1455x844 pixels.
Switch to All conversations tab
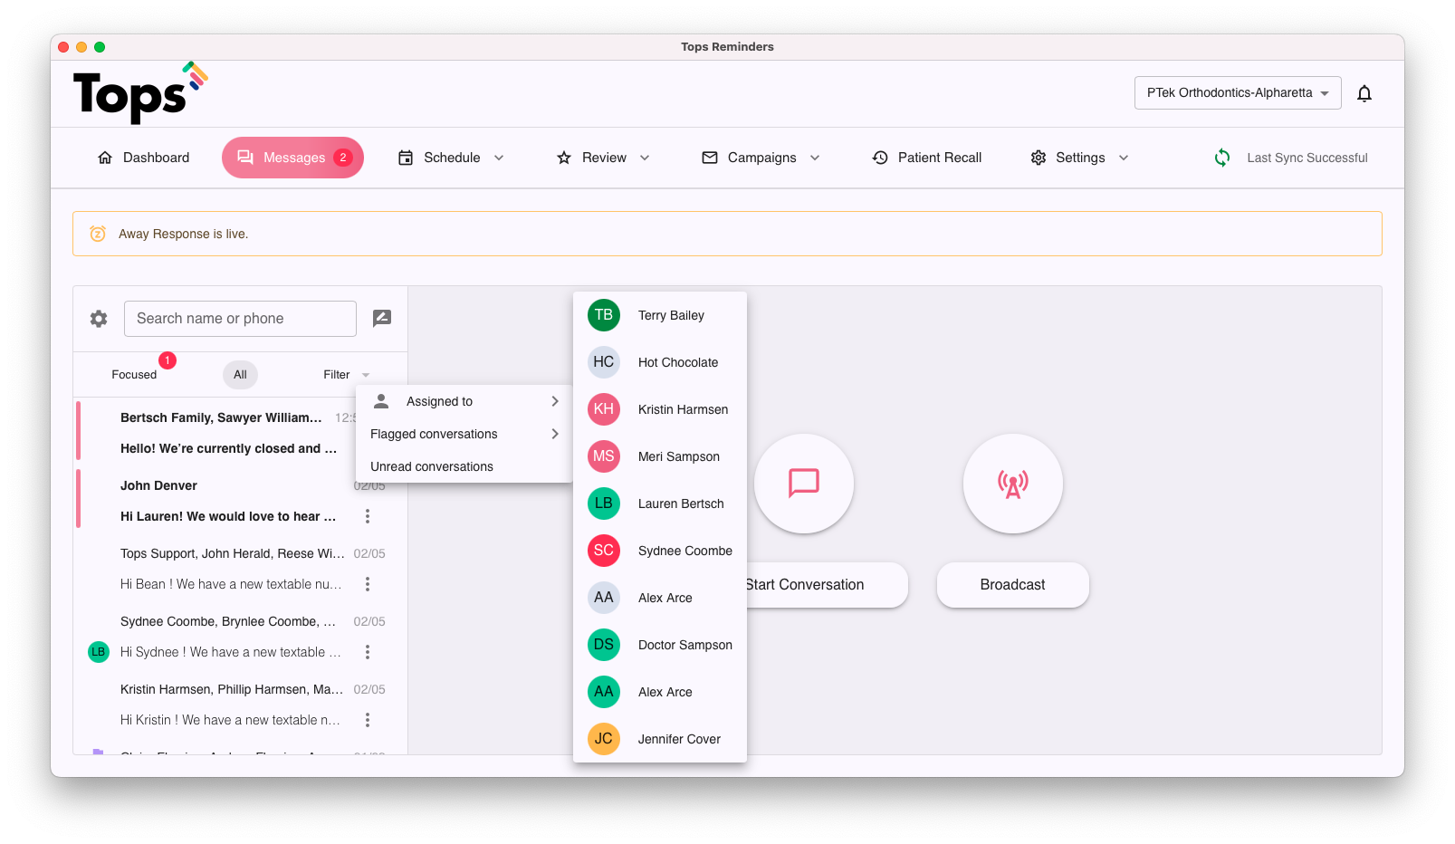240,375
